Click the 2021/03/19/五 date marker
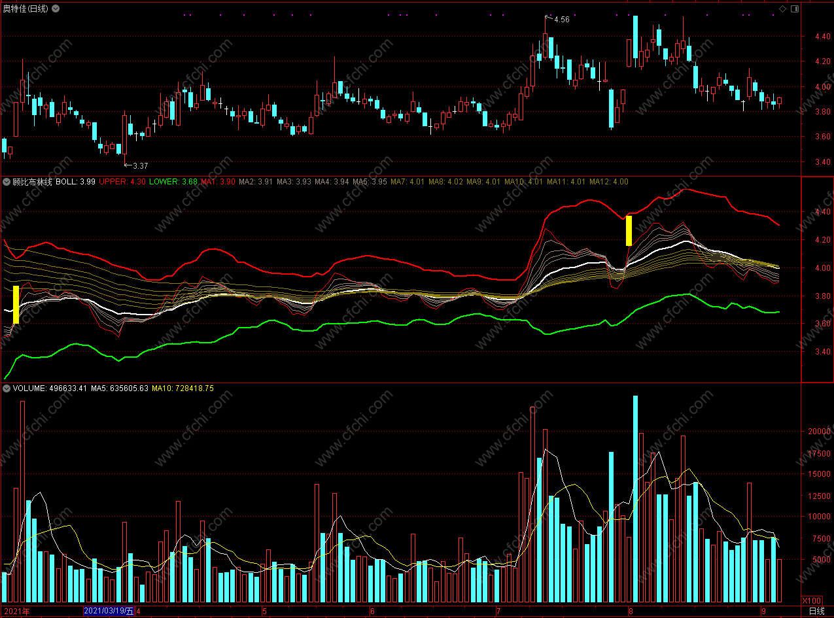The image size is (834, 618). point(109,611)
